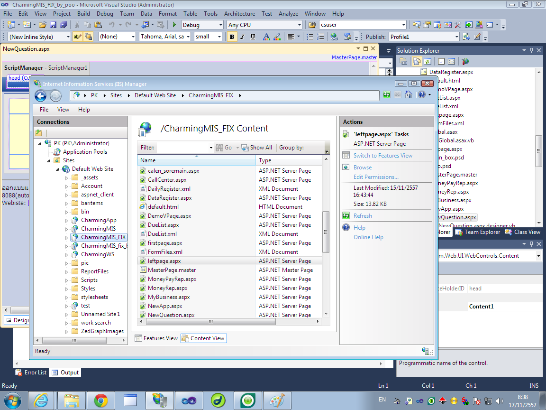Expand the CharmingApp tree node

(x=66, y=220)
